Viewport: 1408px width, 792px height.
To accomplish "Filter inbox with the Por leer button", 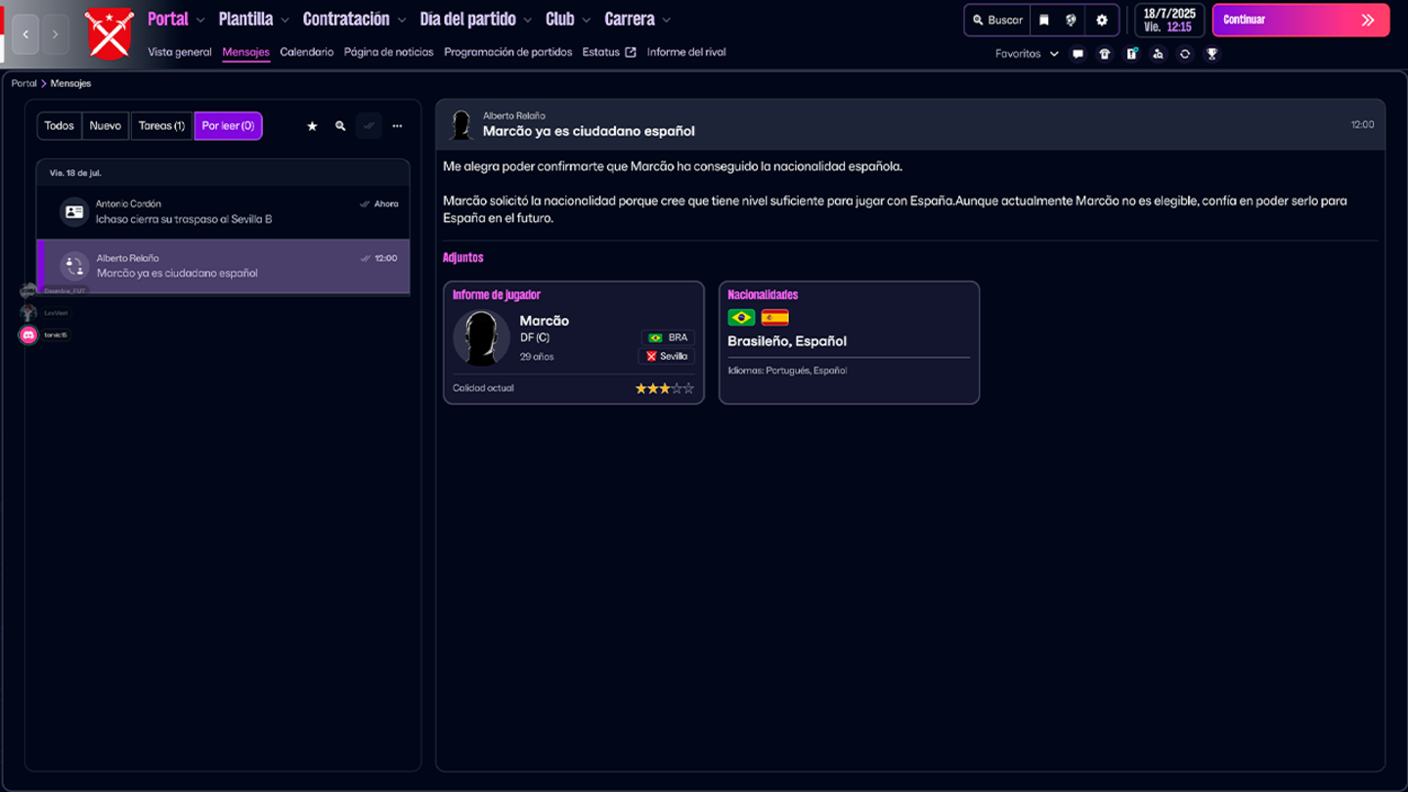I will 228,125.
